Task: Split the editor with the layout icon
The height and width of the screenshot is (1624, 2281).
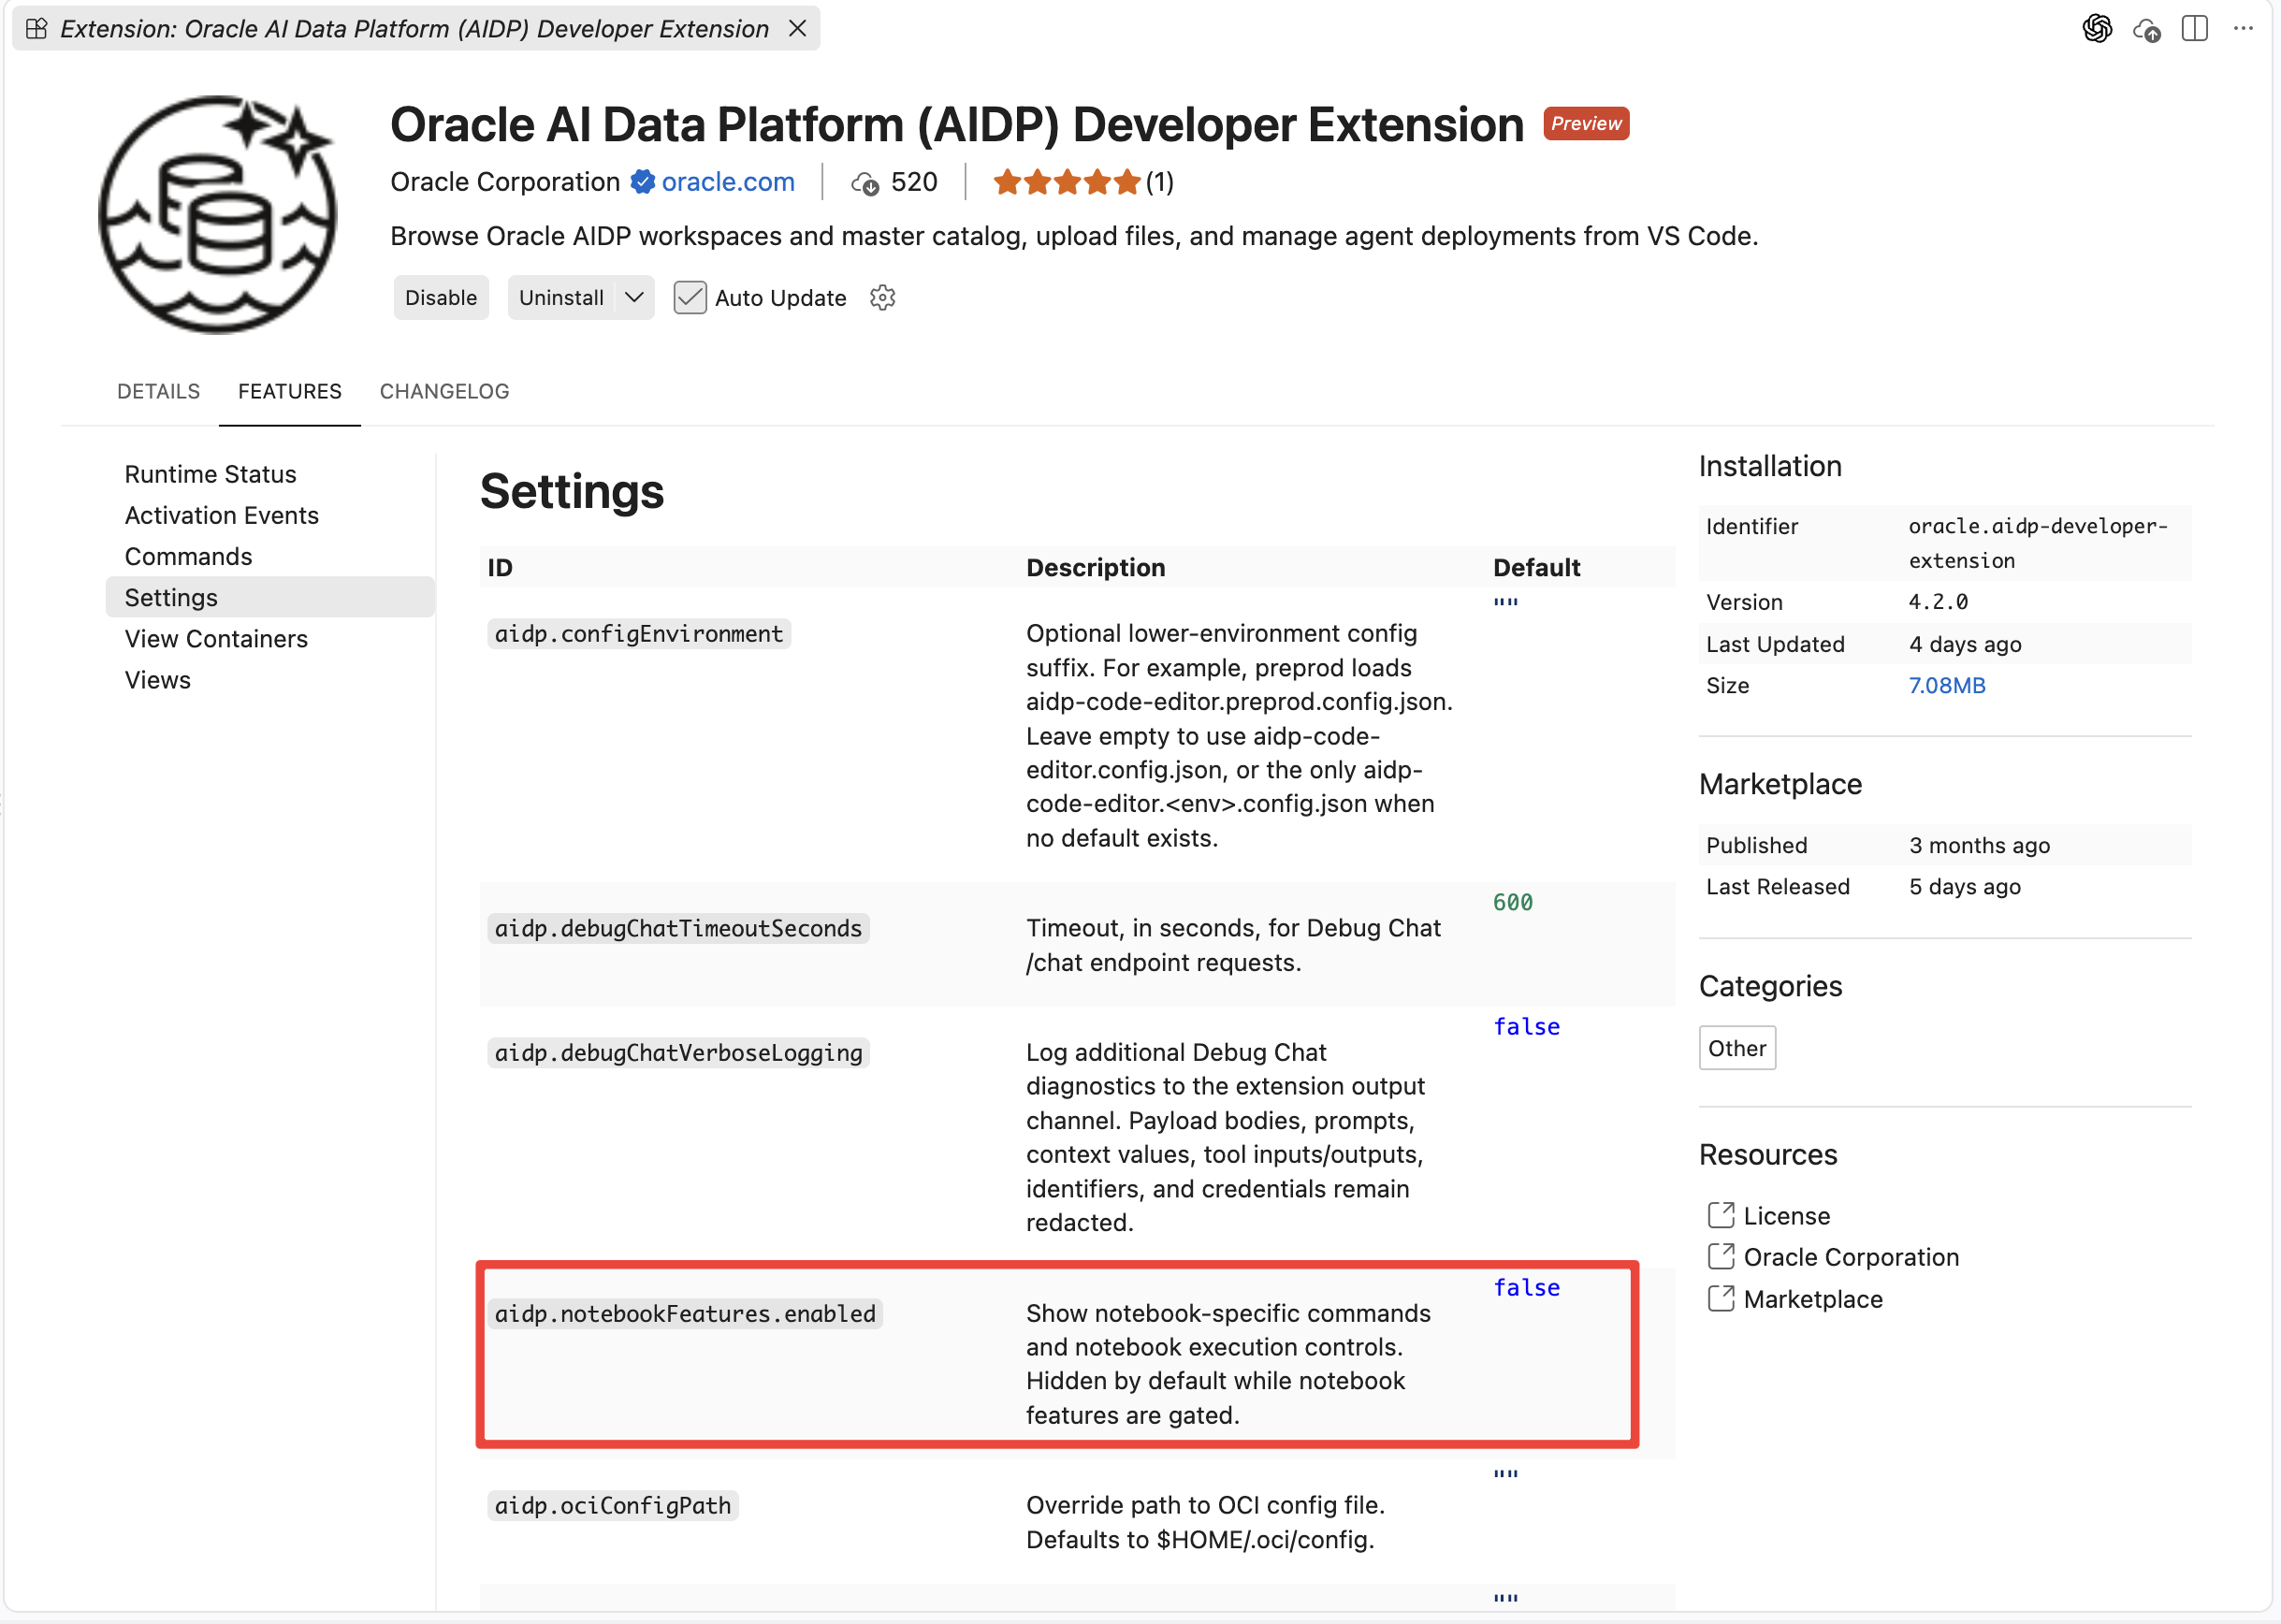Action: coord(2194,29)
